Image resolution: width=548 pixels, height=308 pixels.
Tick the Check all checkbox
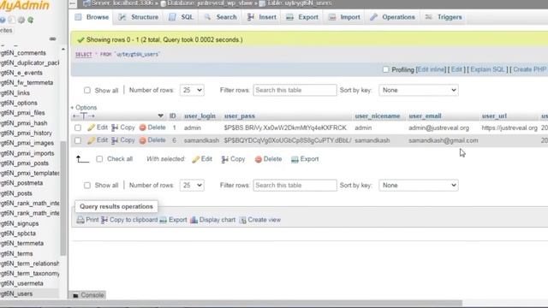(x=99, y=159)
